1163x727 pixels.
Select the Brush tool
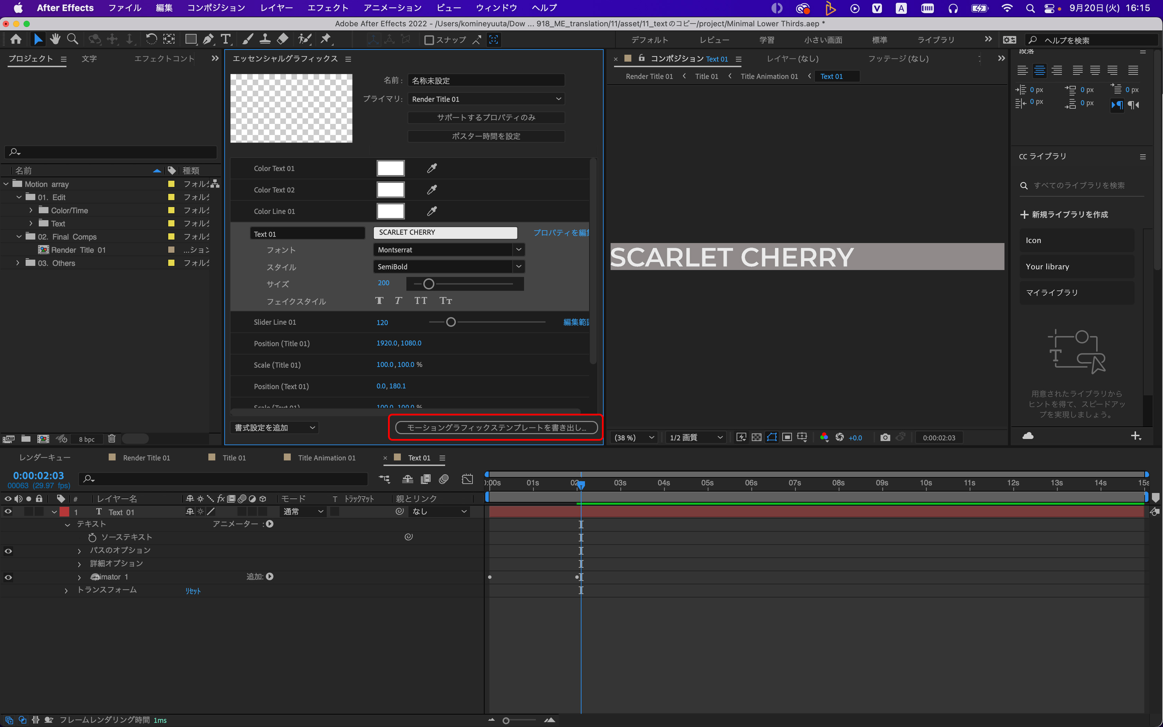pos(248,39)
